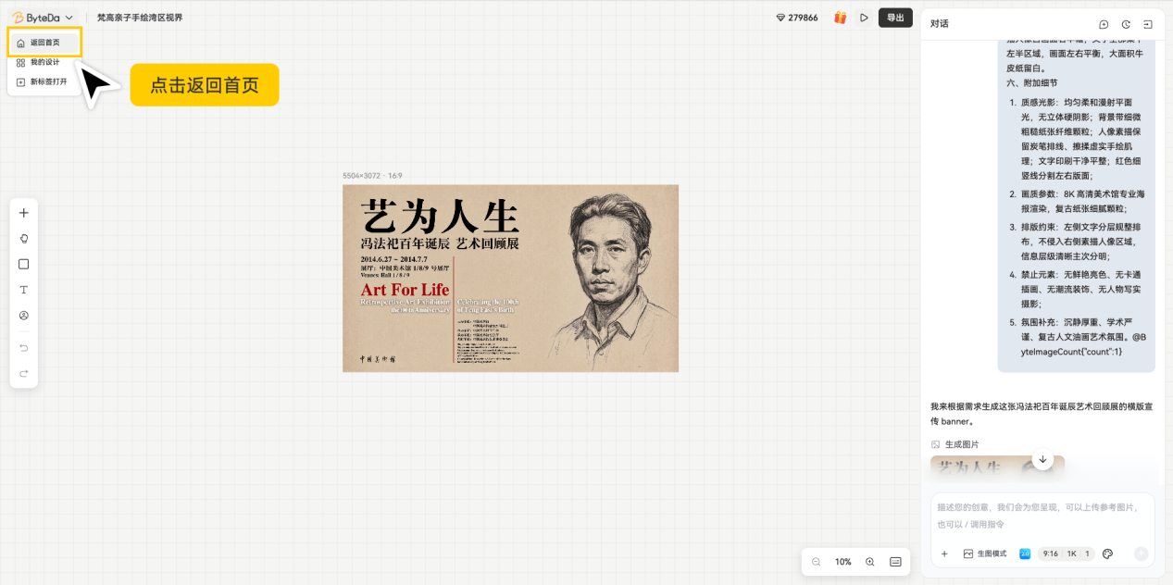Viewport: 1173px width, 585px height.
Task: Open the ByteDa logo dropdown menu
Action: [43, 18]
